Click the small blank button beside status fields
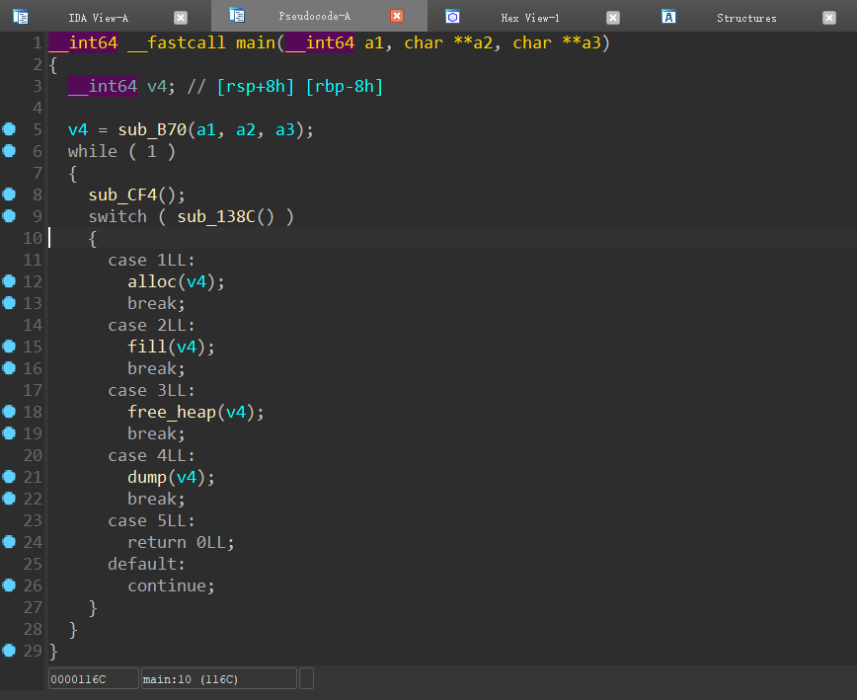The image size is (857, 700). coord(306,678)
